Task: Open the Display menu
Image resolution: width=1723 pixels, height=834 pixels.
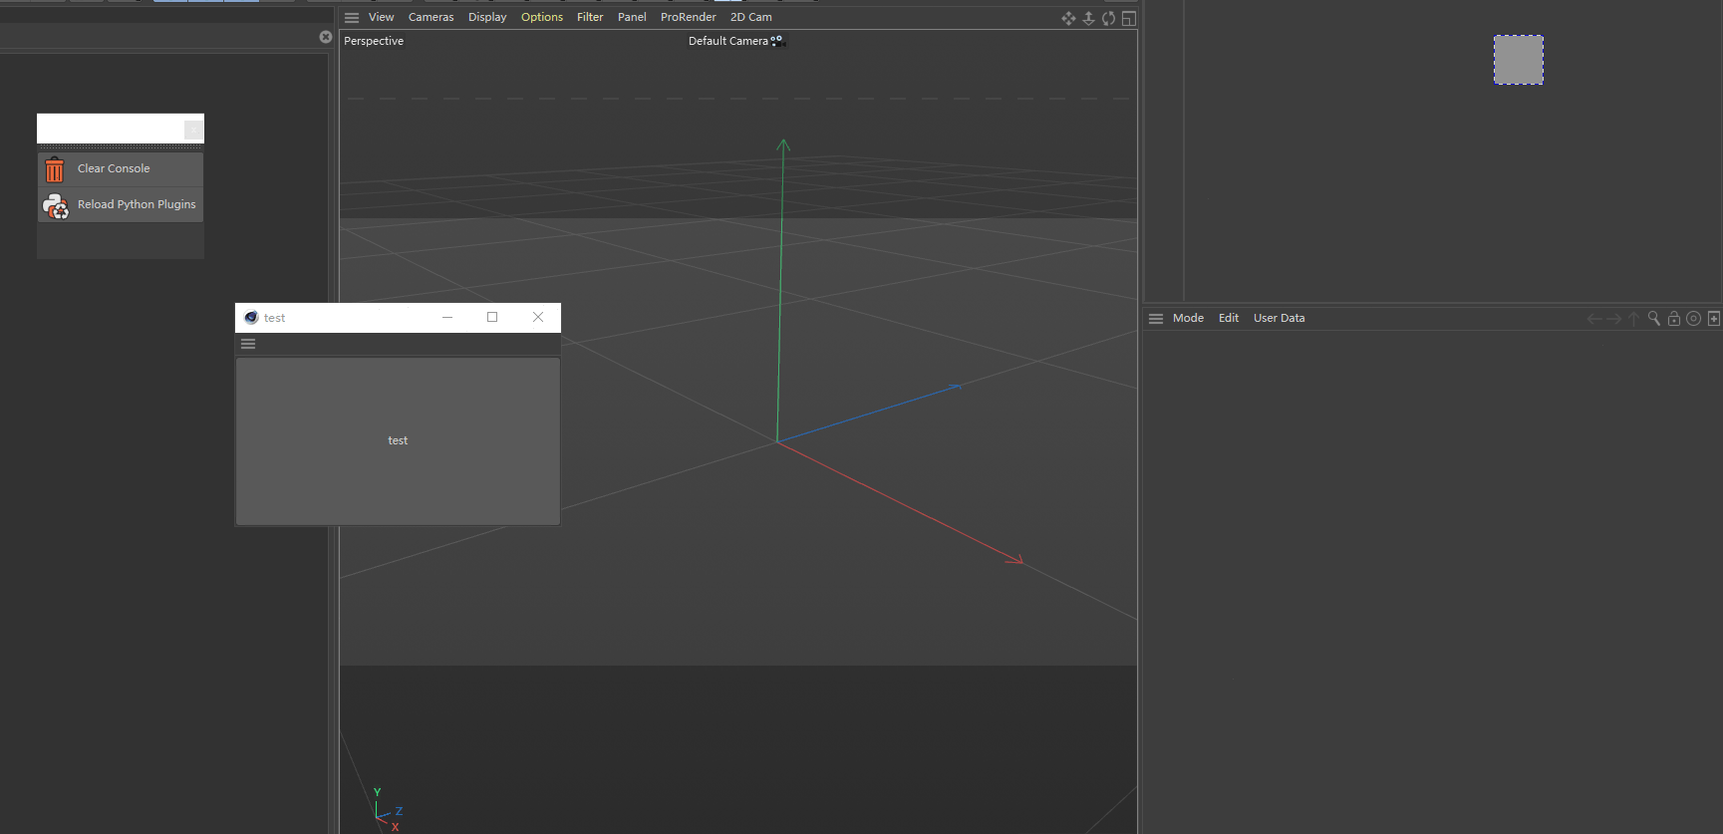Action: click(487, 17)
